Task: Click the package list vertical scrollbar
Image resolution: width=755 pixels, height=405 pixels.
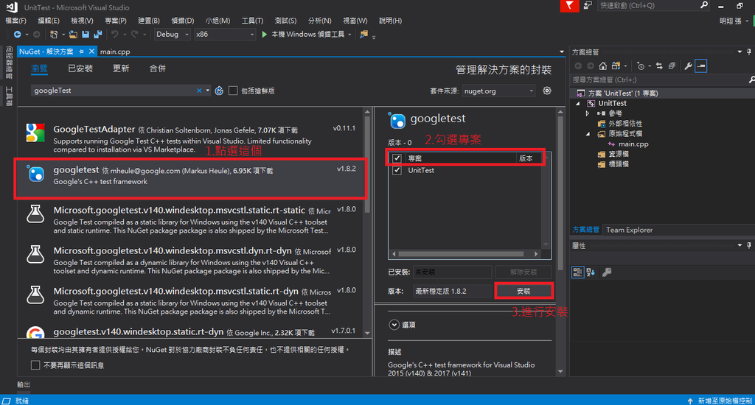Action: pos(367,165)
